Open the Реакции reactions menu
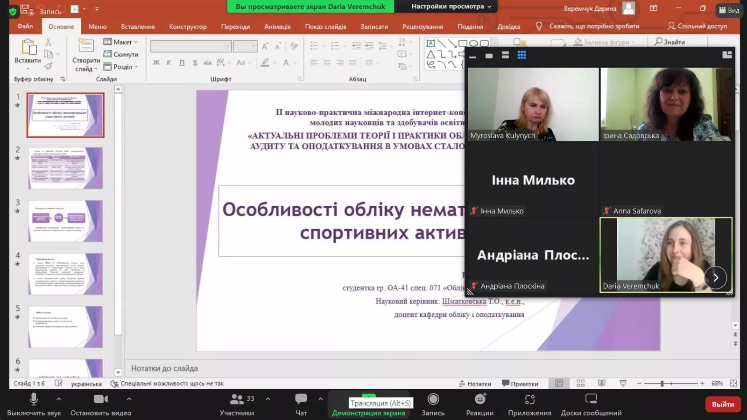The image size is (747, 420). click(479, 404)
